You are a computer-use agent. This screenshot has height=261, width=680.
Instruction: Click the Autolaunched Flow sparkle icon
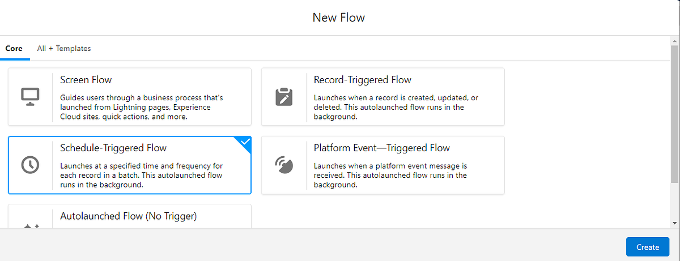click(x=30, y=225)
